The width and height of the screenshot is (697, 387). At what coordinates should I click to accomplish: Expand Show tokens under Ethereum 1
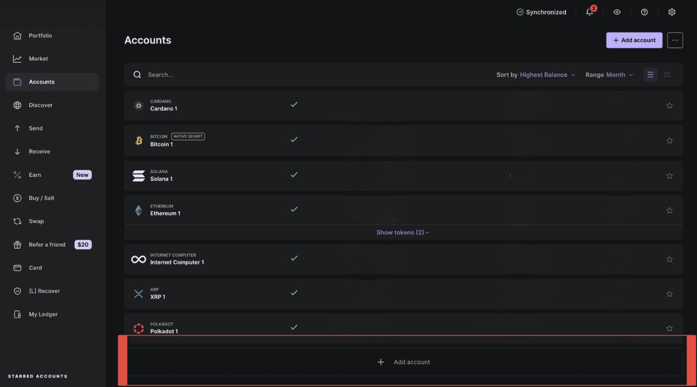pos(402,232)
